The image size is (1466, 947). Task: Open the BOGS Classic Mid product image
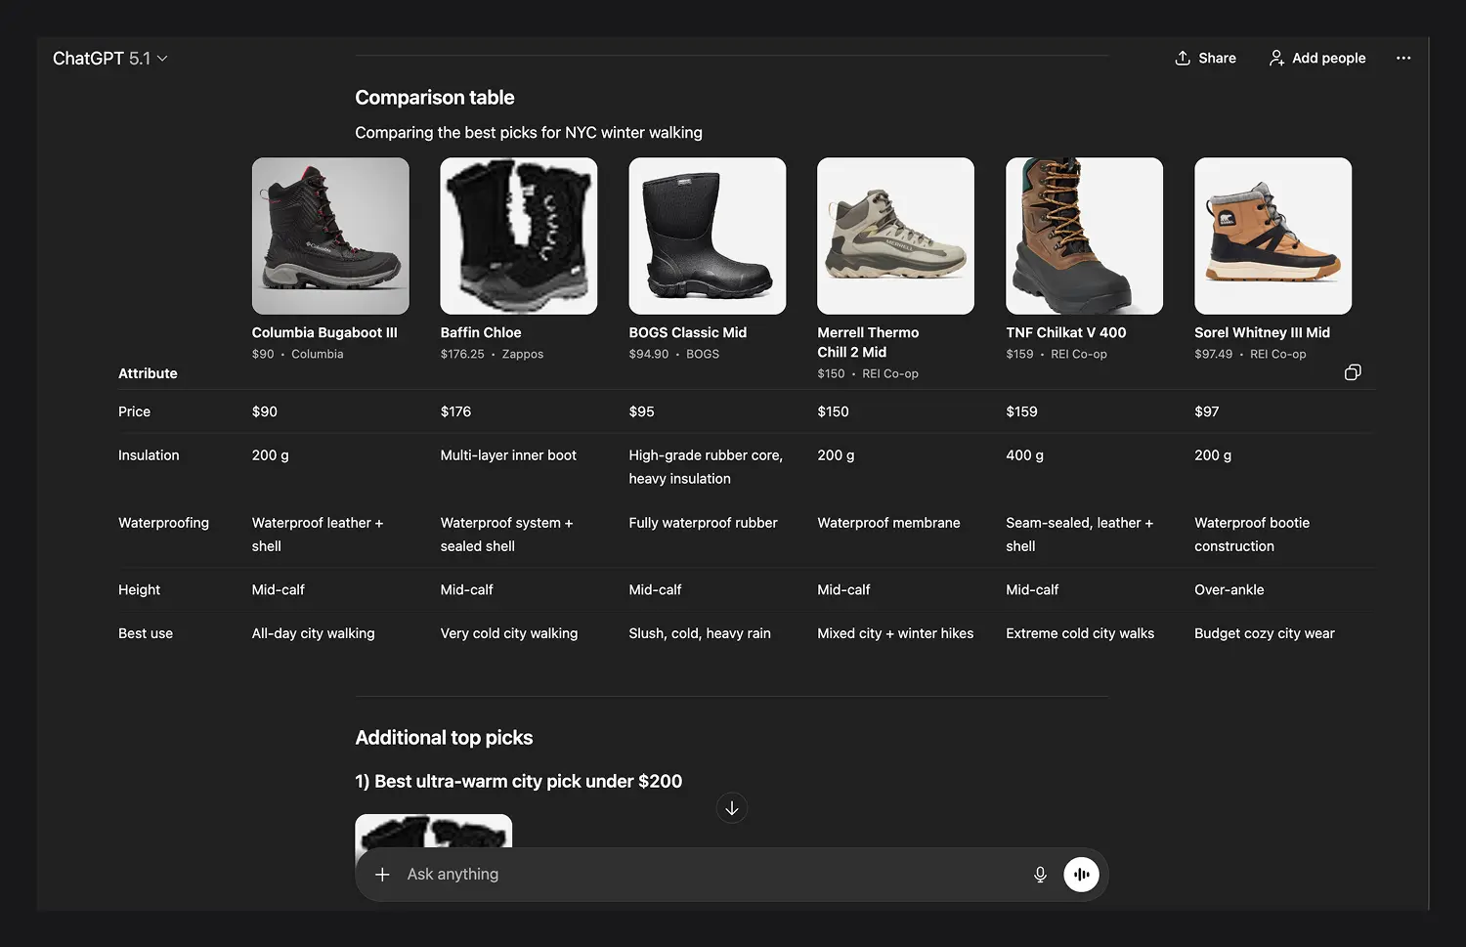(708, 236)
